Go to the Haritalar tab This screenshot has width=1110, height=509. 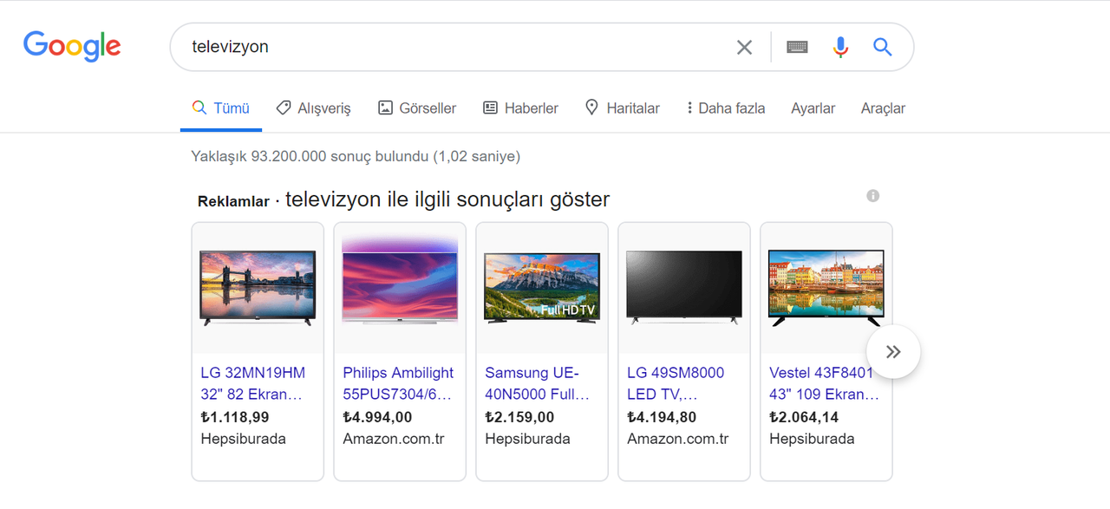pyautogui.click(x=622, y=108)
